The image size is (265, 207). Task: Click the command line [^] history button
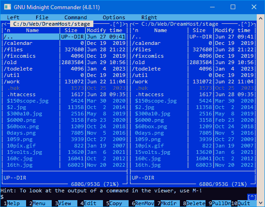[x=252, y=197]
